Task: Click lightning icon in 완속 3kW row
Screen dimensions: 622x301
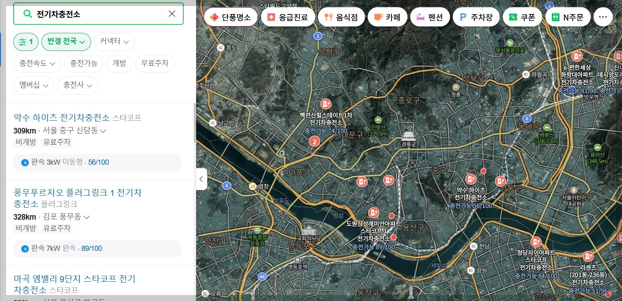Action: [x=25, y=162]
